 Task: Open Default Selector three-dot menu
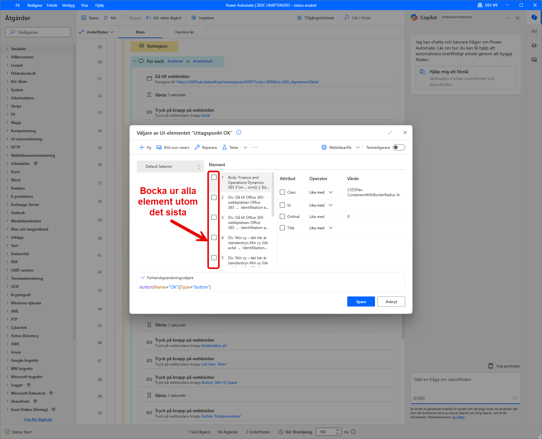point(199,167)
